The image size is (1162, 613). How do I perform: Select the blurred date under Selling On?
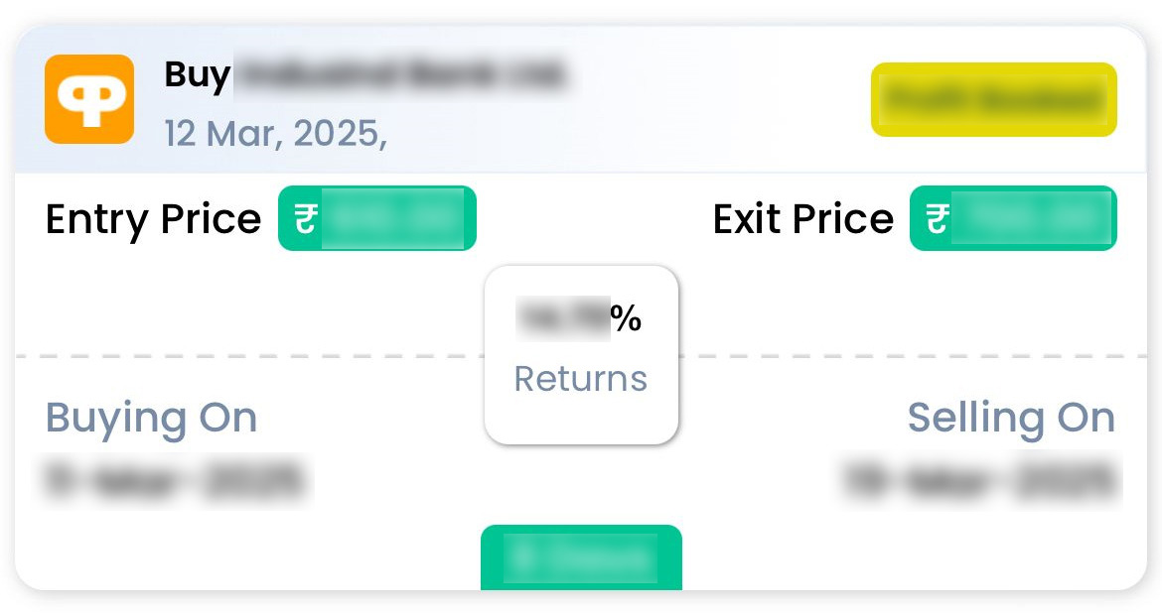tap(978, 481)
